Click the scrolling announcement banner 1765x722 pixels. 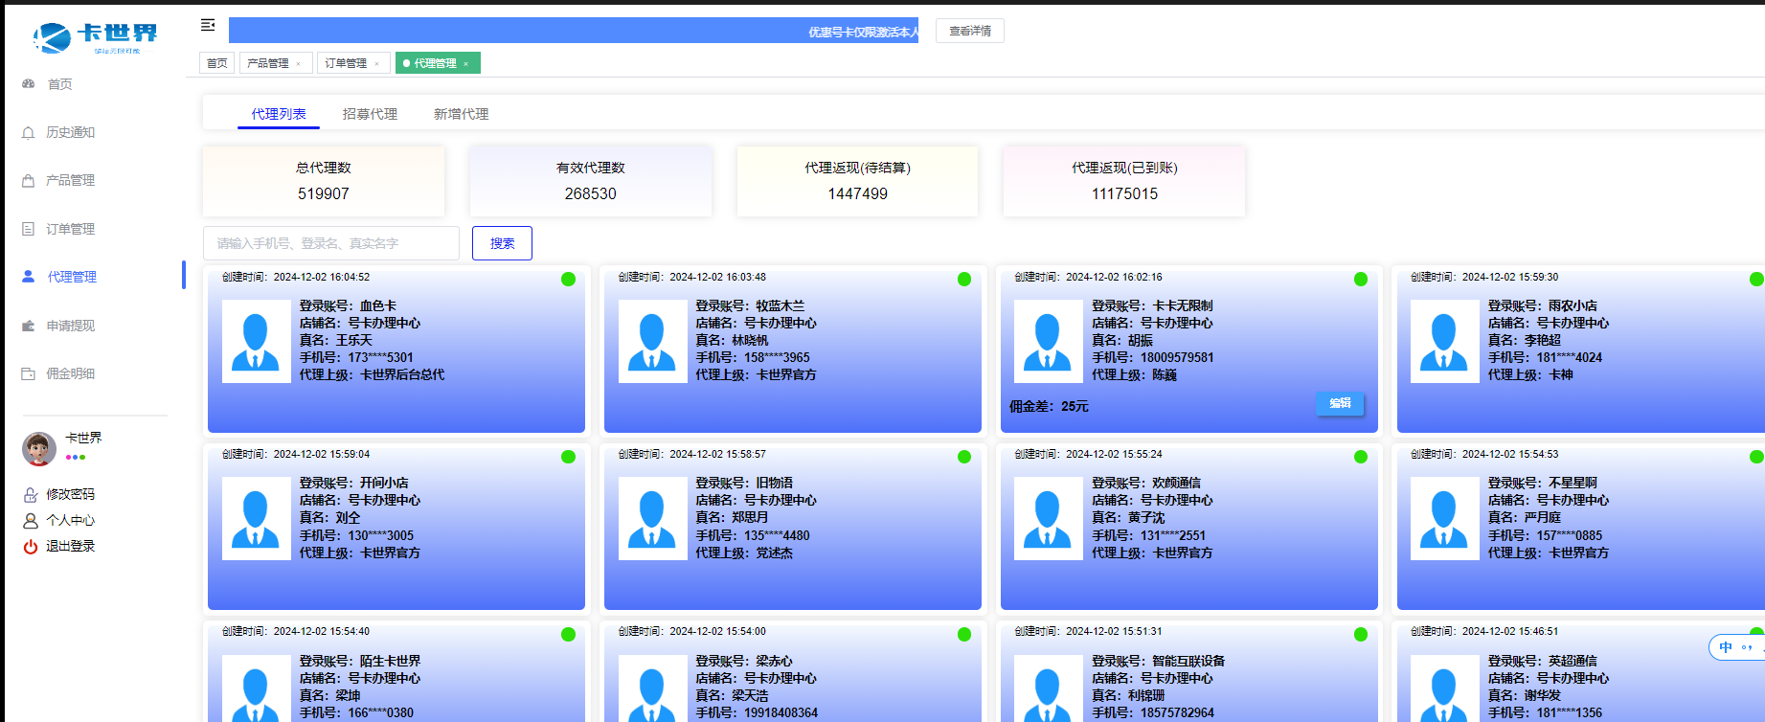pos(574,31)
